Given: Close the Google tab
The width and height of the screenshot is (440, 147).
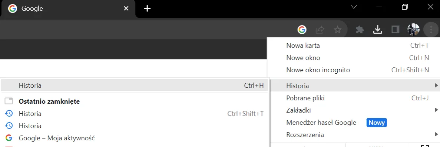Looking at the screenshot, I should point(126,9).
